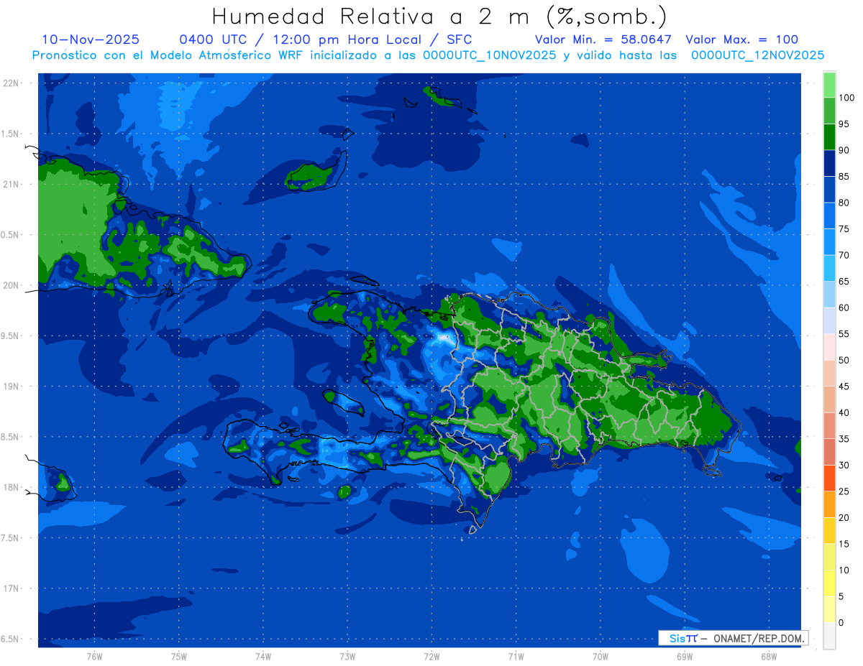
Task: Click the '21N' latitude label
Action: 10,184
